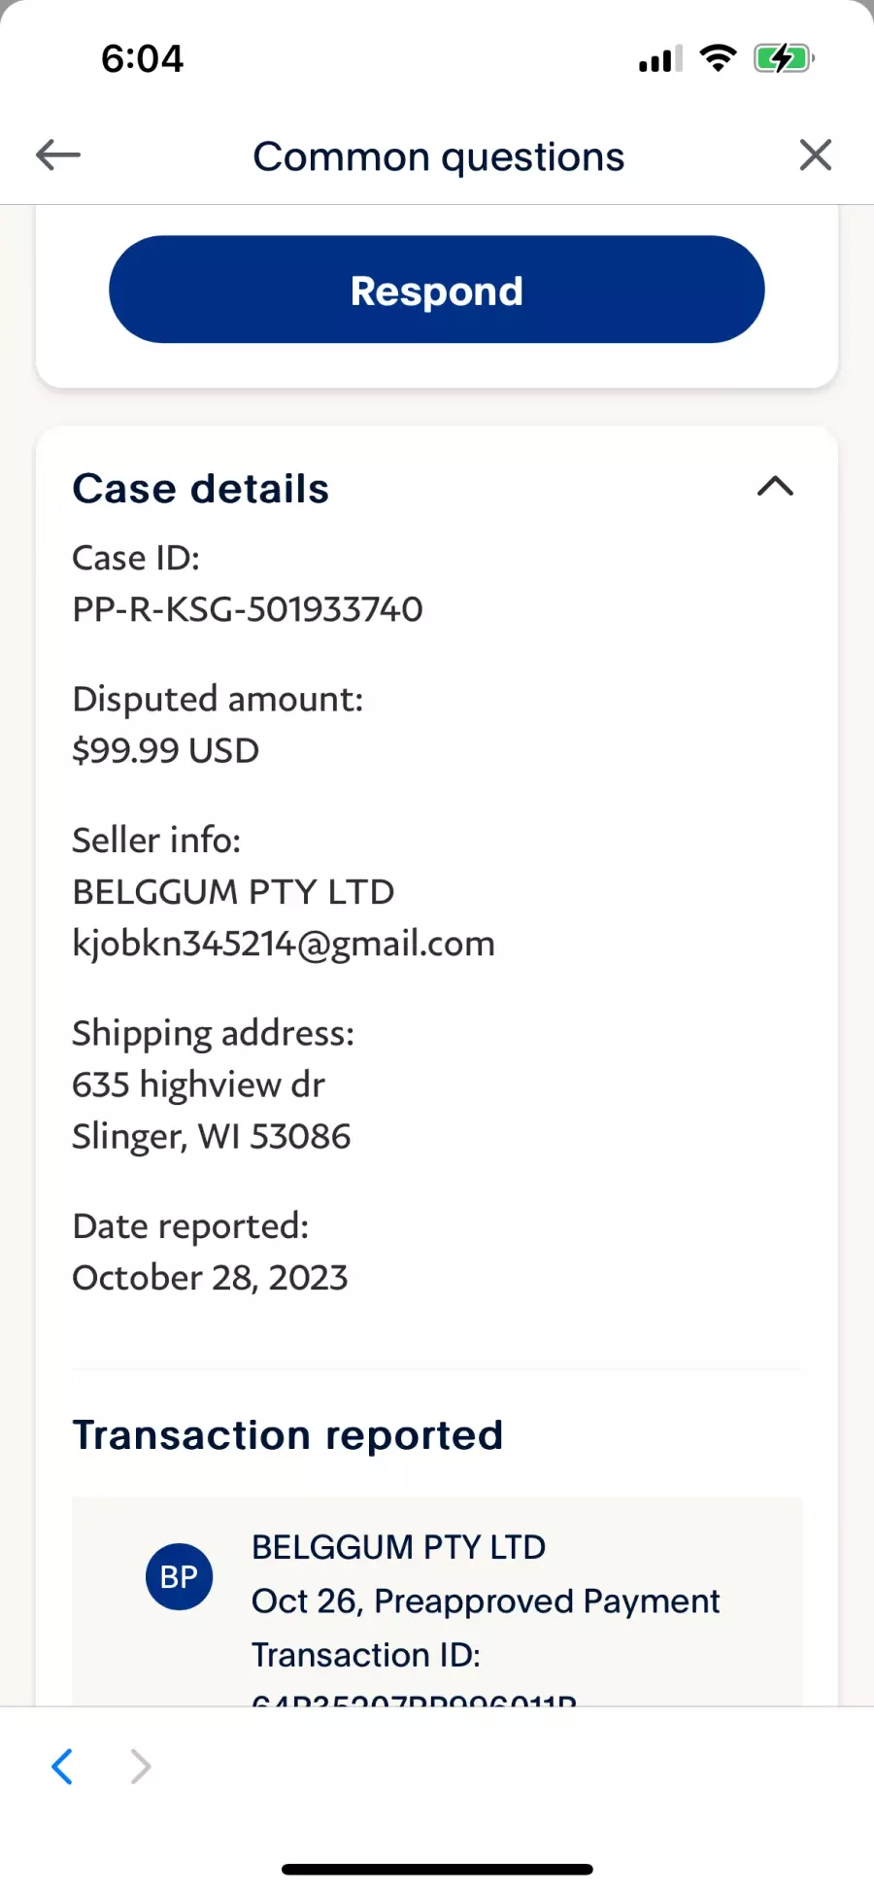Tap the shipping address 635 highview dr
874x1893 pixels.
tap(199, 1084)
